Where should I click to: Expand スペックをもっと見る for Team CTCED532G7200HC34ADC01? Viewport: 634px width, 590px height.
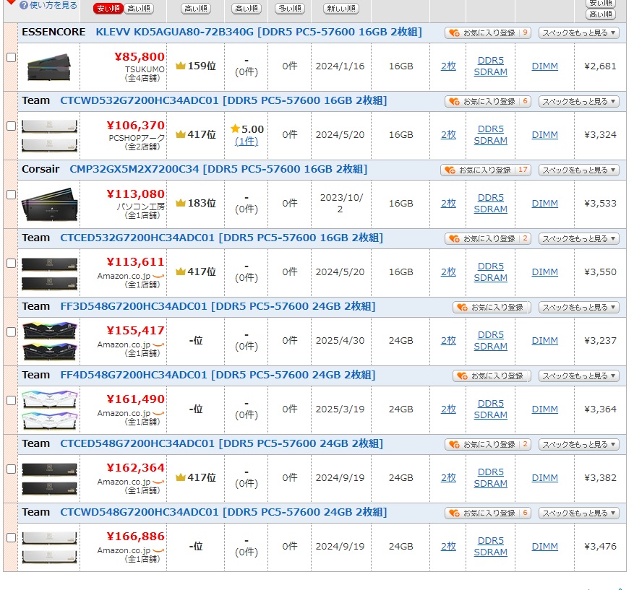(x=578, y=239)
